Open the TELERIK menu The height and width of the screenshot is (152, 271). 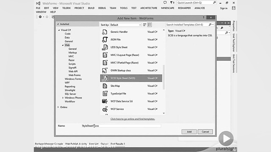click(x=66, y=8)
